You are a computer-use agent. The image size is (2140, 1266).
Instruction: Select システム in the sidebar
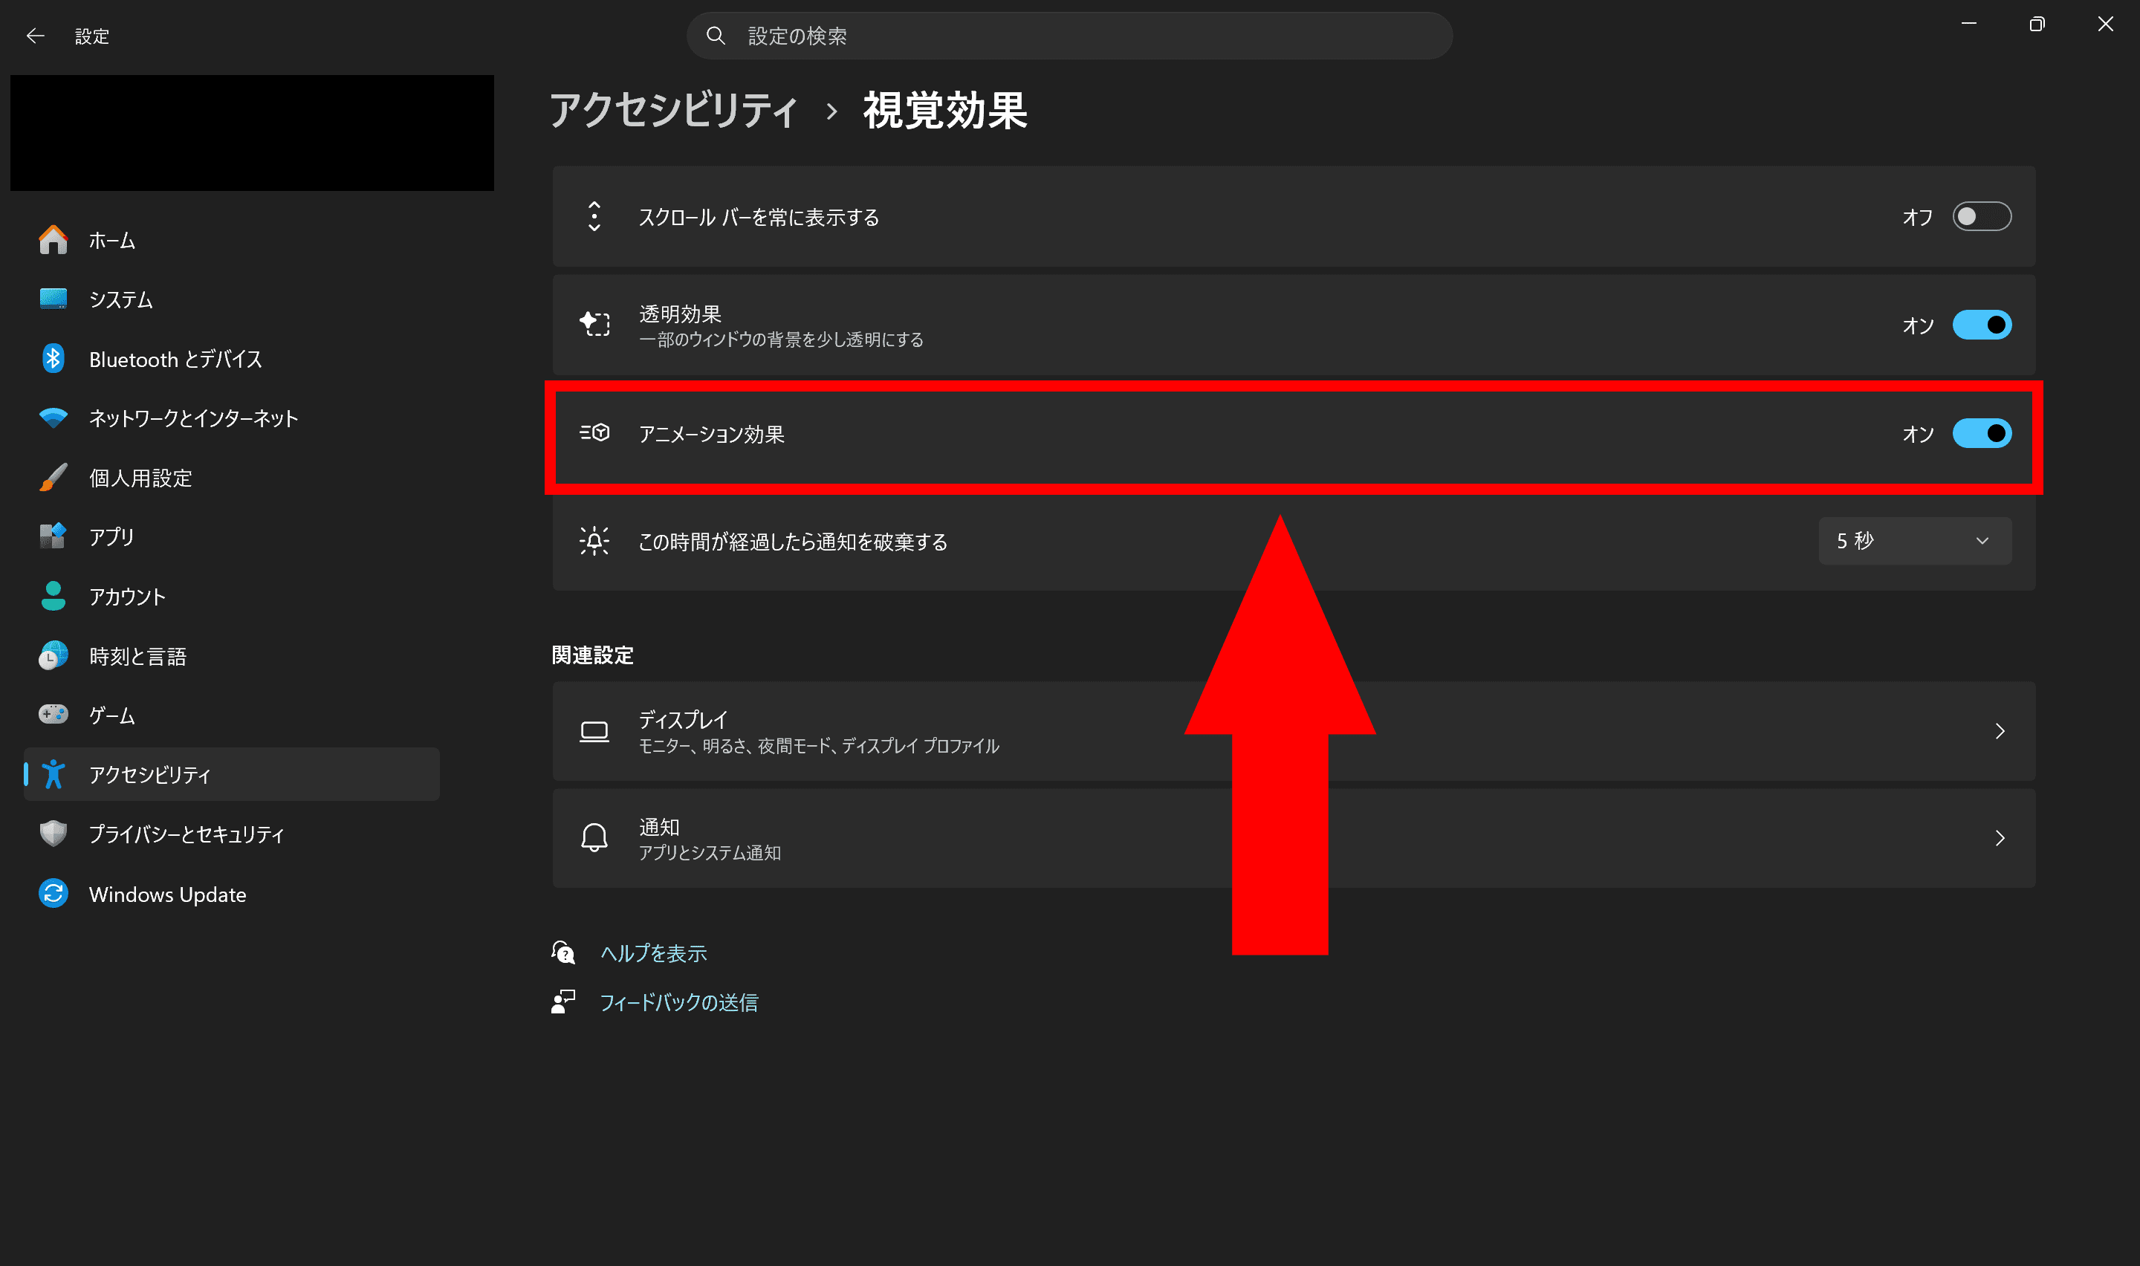point(232,299)
